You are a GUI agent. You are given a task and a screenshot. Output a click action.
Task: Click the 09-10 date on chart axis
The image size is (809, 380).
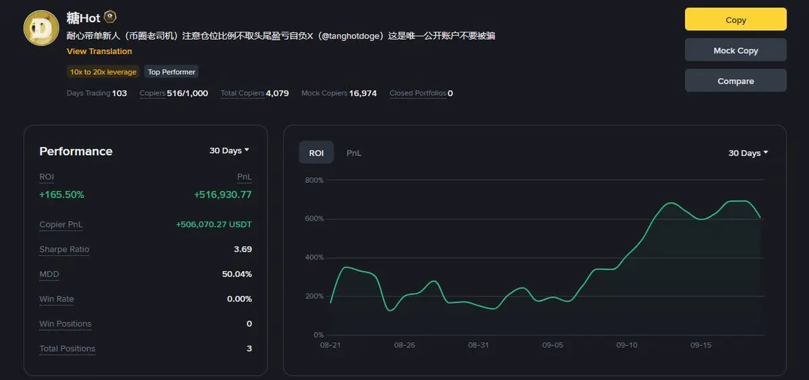click(x=626, y=345)
